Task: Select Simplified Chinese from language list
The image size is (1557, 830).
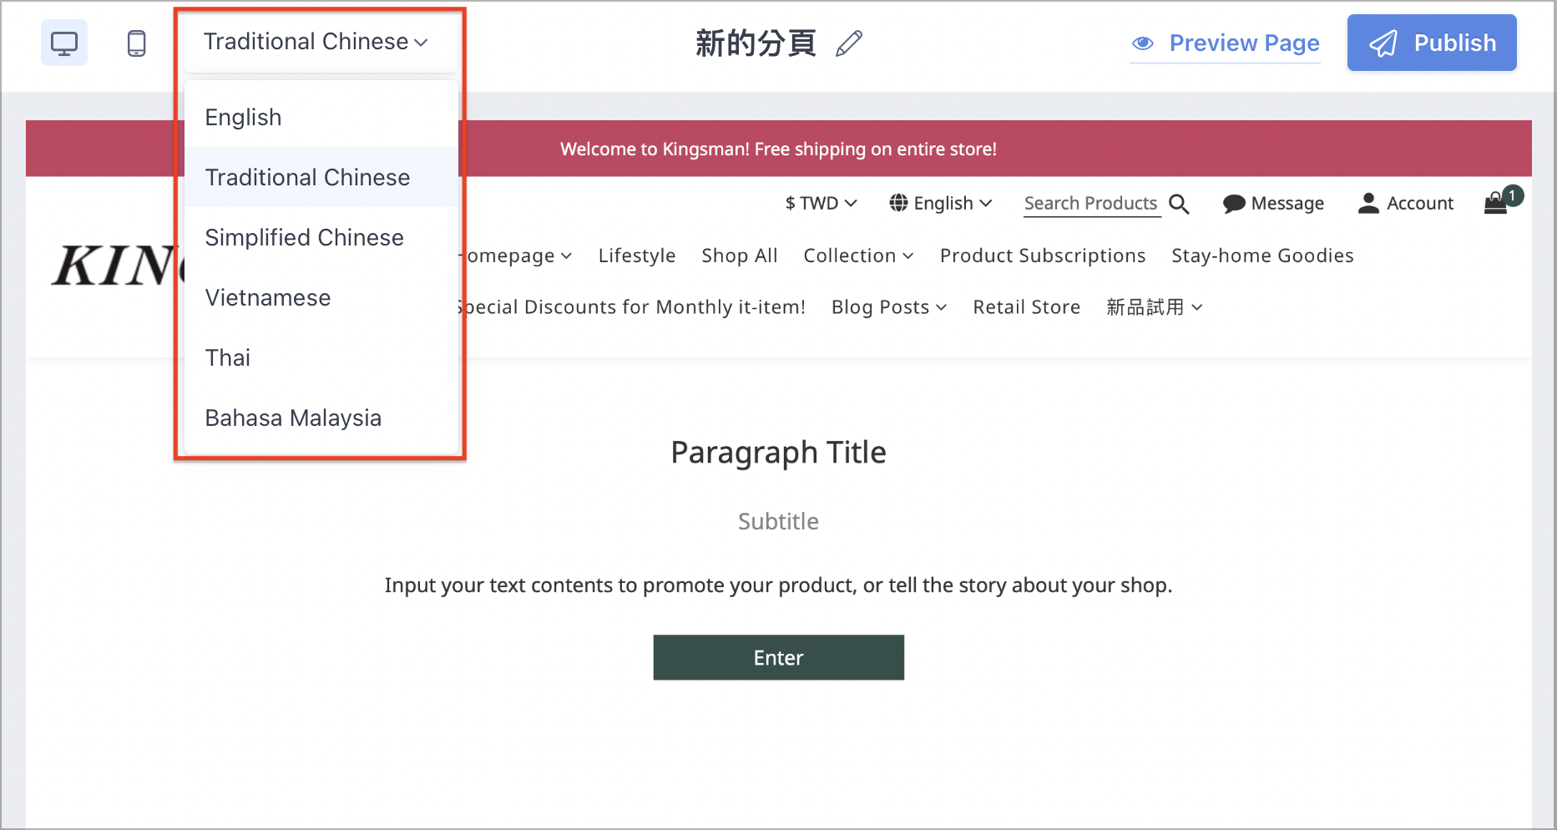Action: tap(321, 237)
